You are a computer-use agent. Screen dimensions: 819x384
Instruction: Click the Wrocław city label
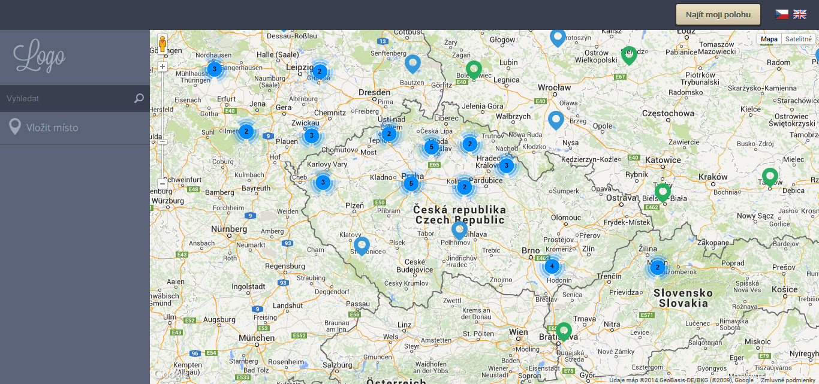pyautogui.click(x=555, y=87)
